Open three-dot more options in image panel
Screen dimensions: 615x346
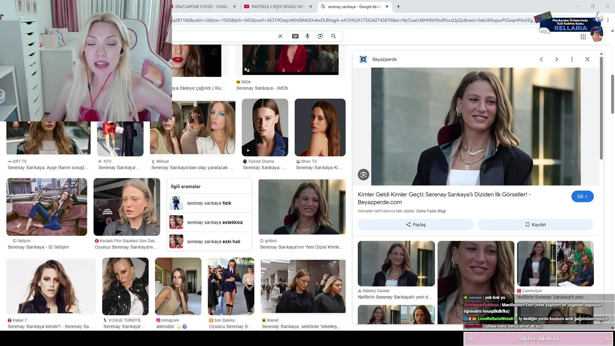[572, 59]
